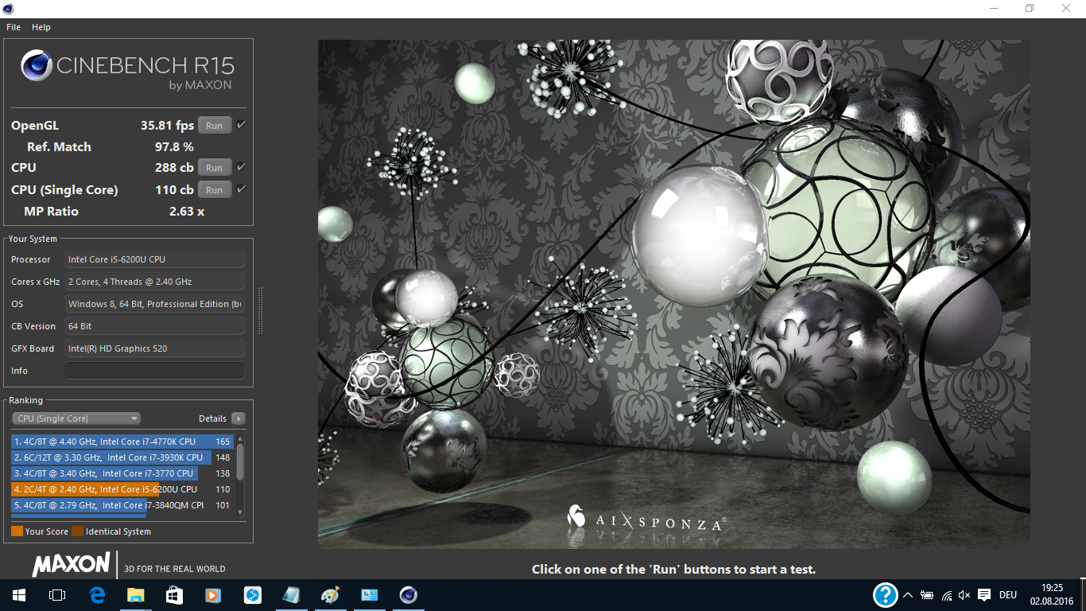Screen dimensions: 1086x611
Task: Open the Paint taskbar icon
Action: click(x=330, y=595)
